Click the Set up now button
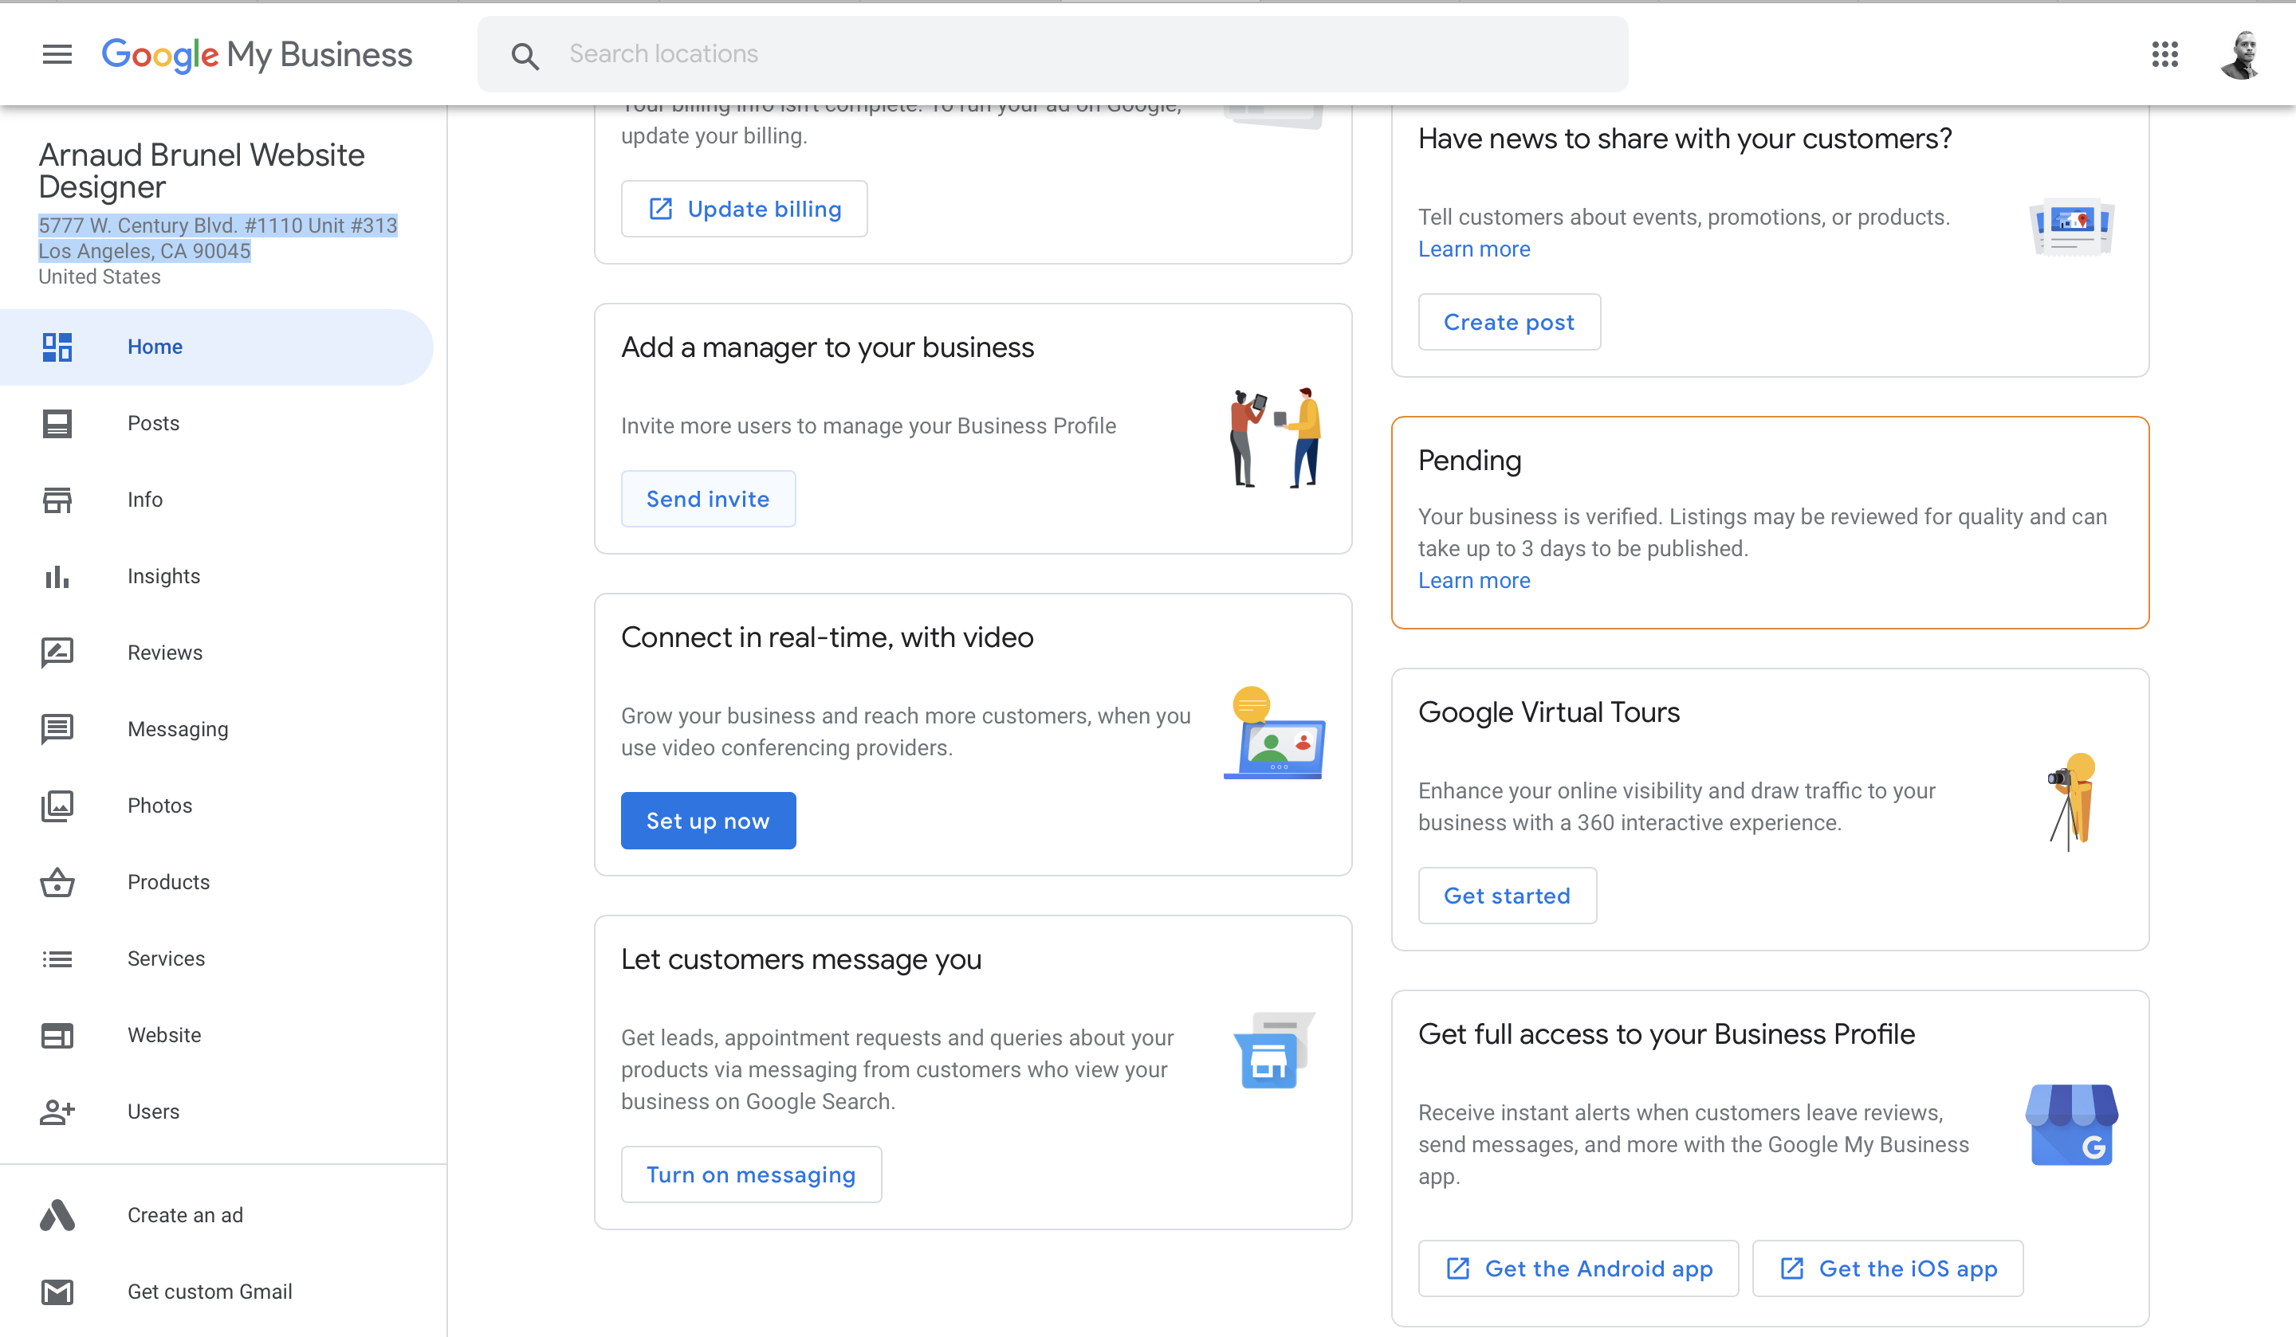This screenshot has width=2296, height=1337. point(708,821)
